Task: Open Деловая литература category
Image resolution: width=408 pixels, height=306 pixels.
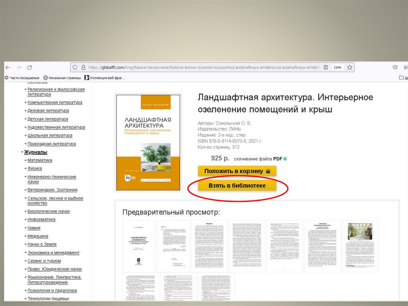Action: (48, 111)
